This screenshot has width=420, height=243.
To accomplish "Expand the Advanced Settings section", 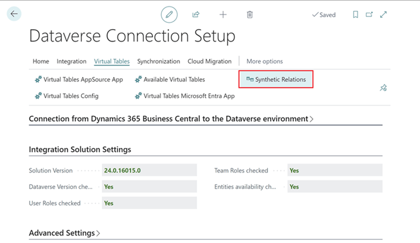I will (65, 233).
